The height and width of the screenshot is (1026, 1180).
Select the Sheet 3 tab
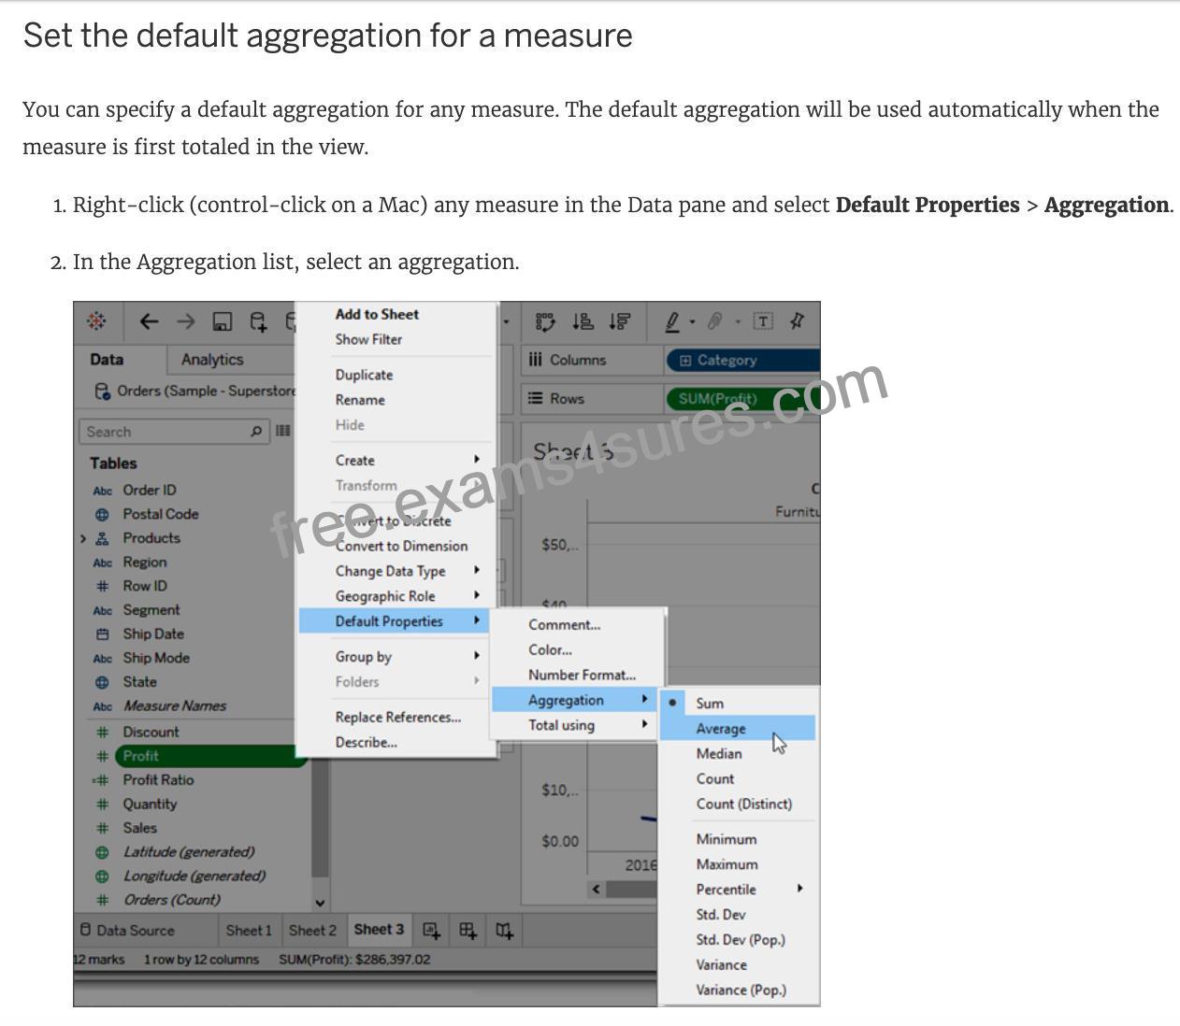[379, 930]
